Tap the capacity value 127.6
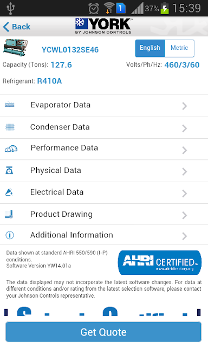 coord(61,65)
